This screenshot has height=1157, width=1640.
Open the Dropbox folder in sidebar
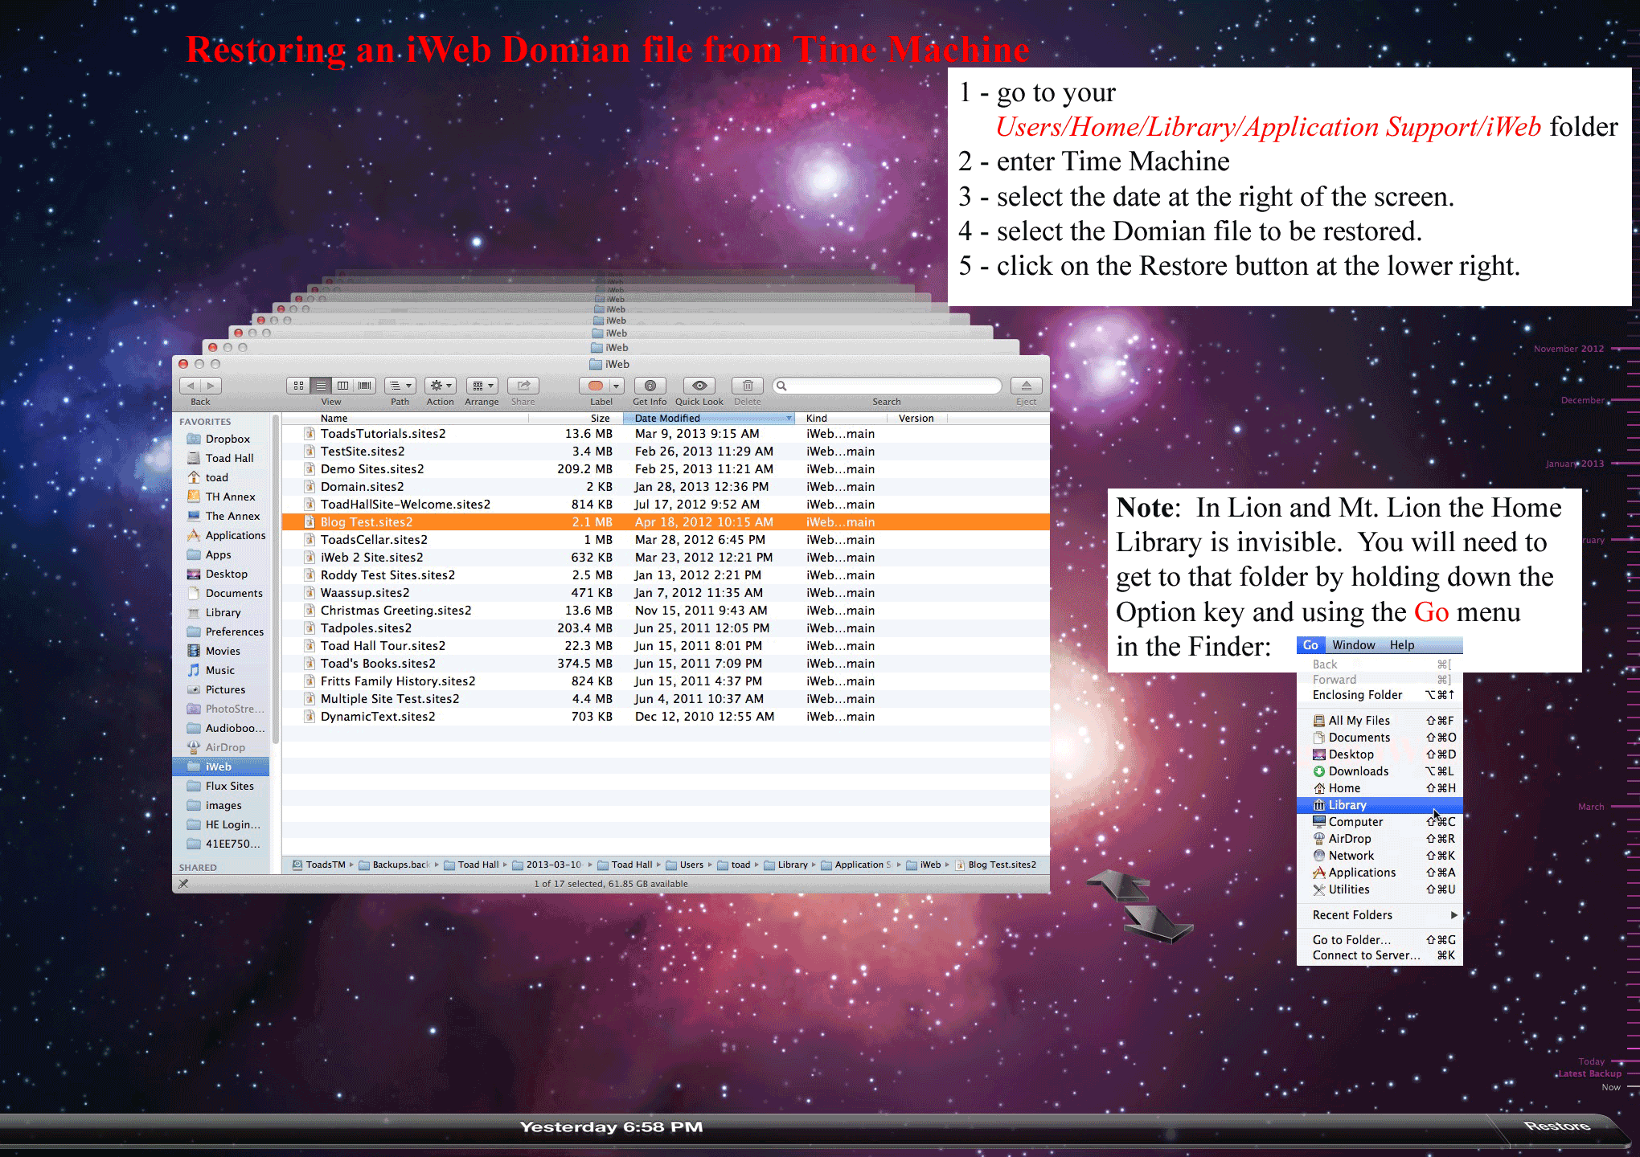coord(228,439)
